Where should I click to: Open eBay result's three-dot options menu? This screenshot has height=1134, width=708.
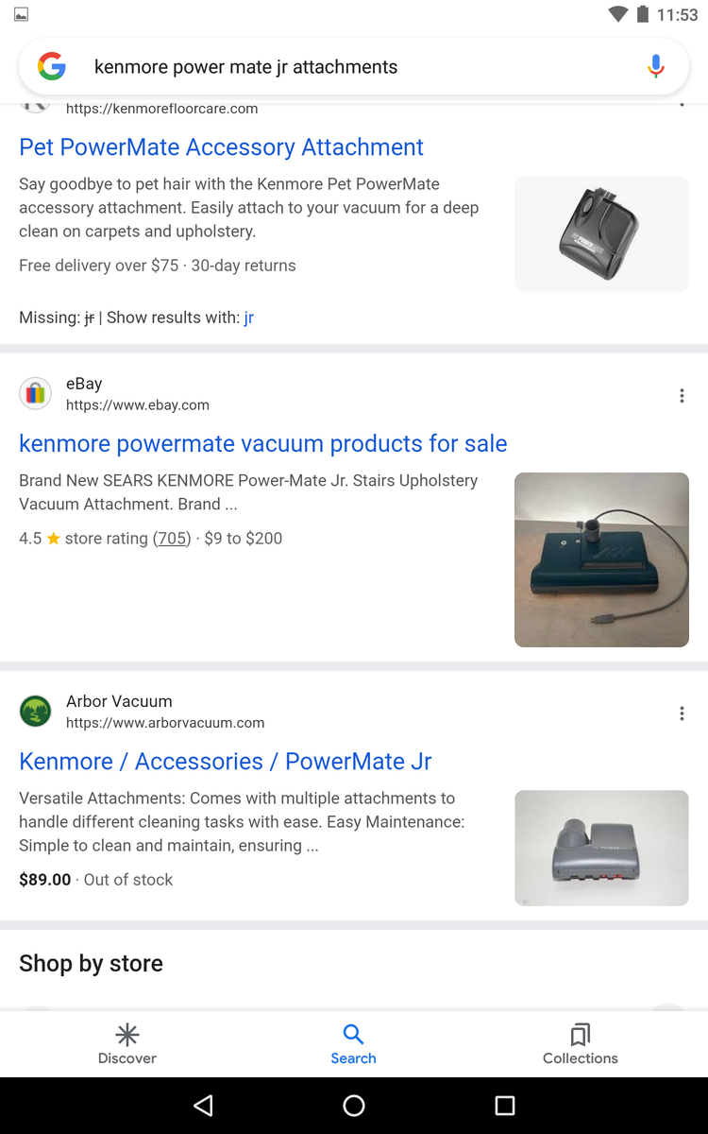[682, 396]
